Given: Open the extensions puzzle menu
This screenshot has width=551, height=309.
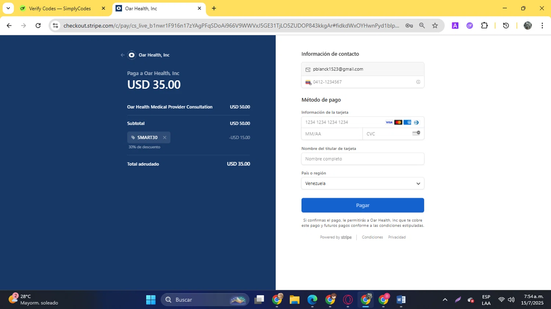Looking at the screenshot, I should [484, 26].
